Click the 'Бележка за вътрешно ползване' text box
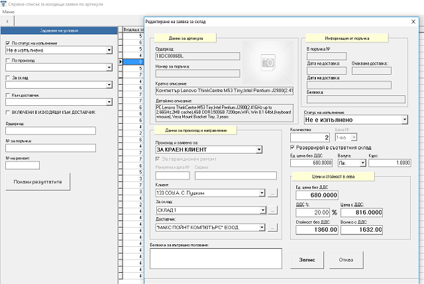The width and height of the screenshot is (424, 284). tap(216, 258)
